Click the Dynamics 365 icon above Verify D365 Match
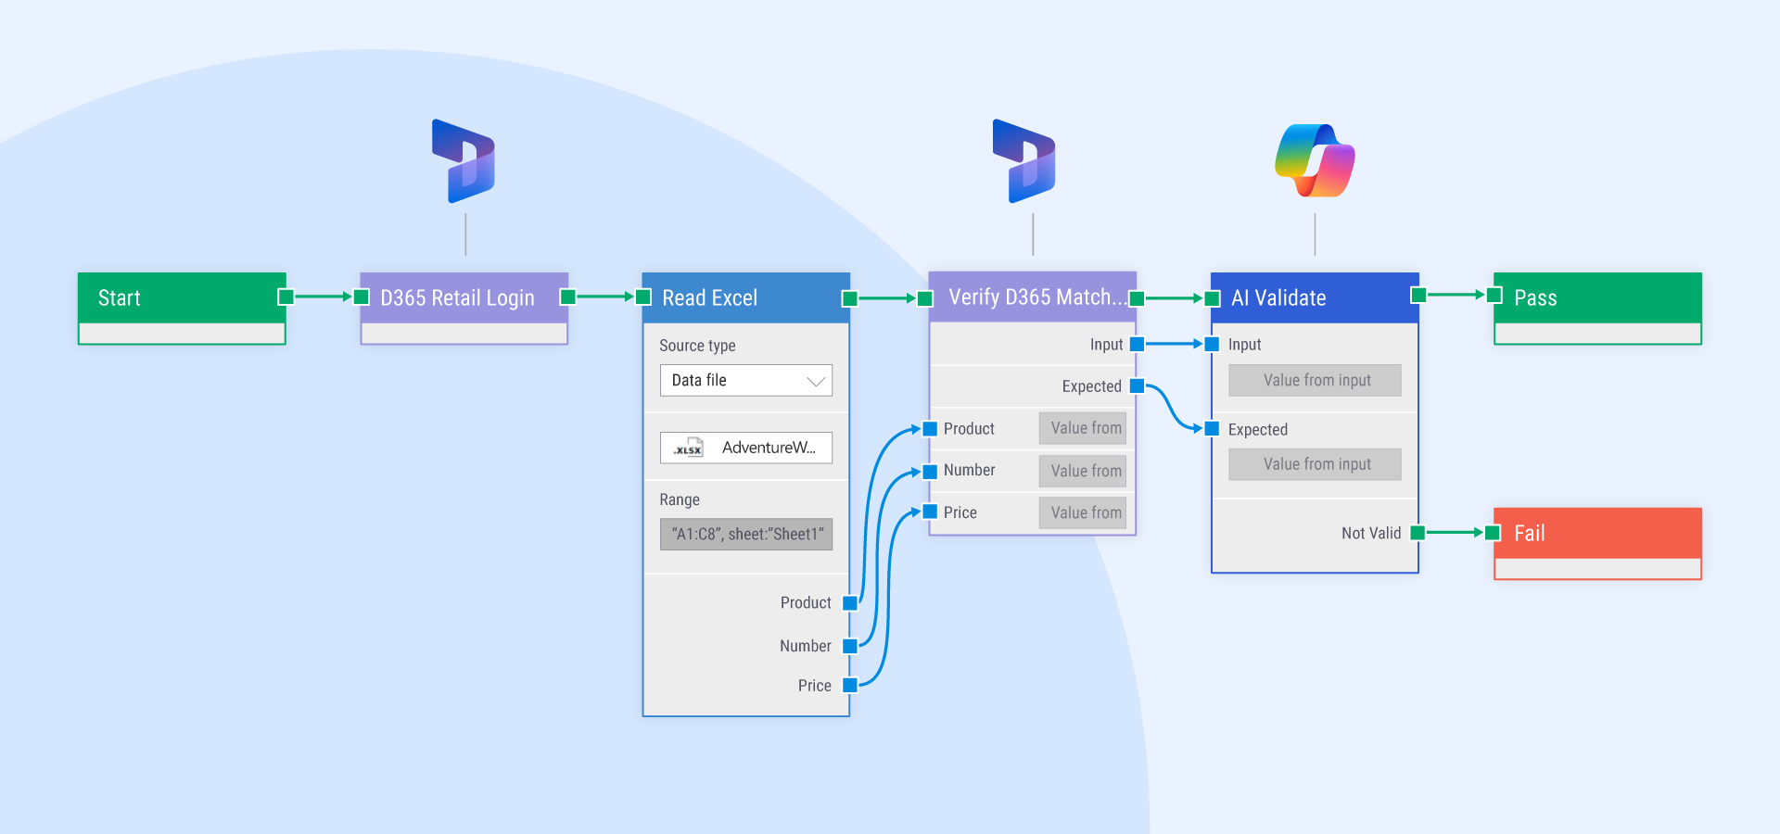Image resolution: width=1780 pixels, height=834 pixels. (x=1023, y=160)
